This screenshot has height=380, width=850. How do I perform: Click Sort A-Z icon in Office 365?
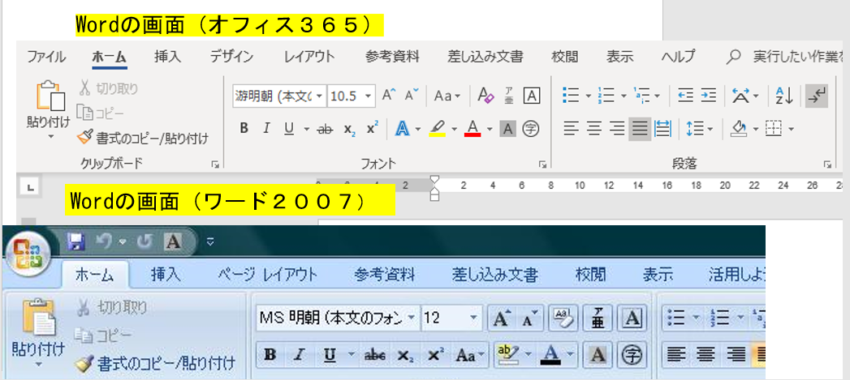(784, 96)
